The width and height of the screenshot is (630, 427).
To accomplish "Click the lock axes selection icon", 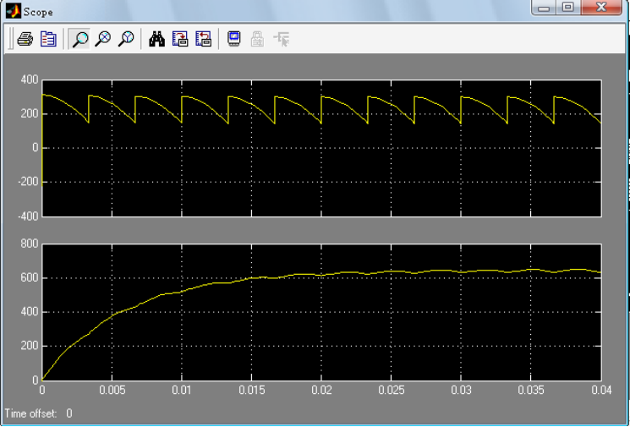I will tap(257, 39).
